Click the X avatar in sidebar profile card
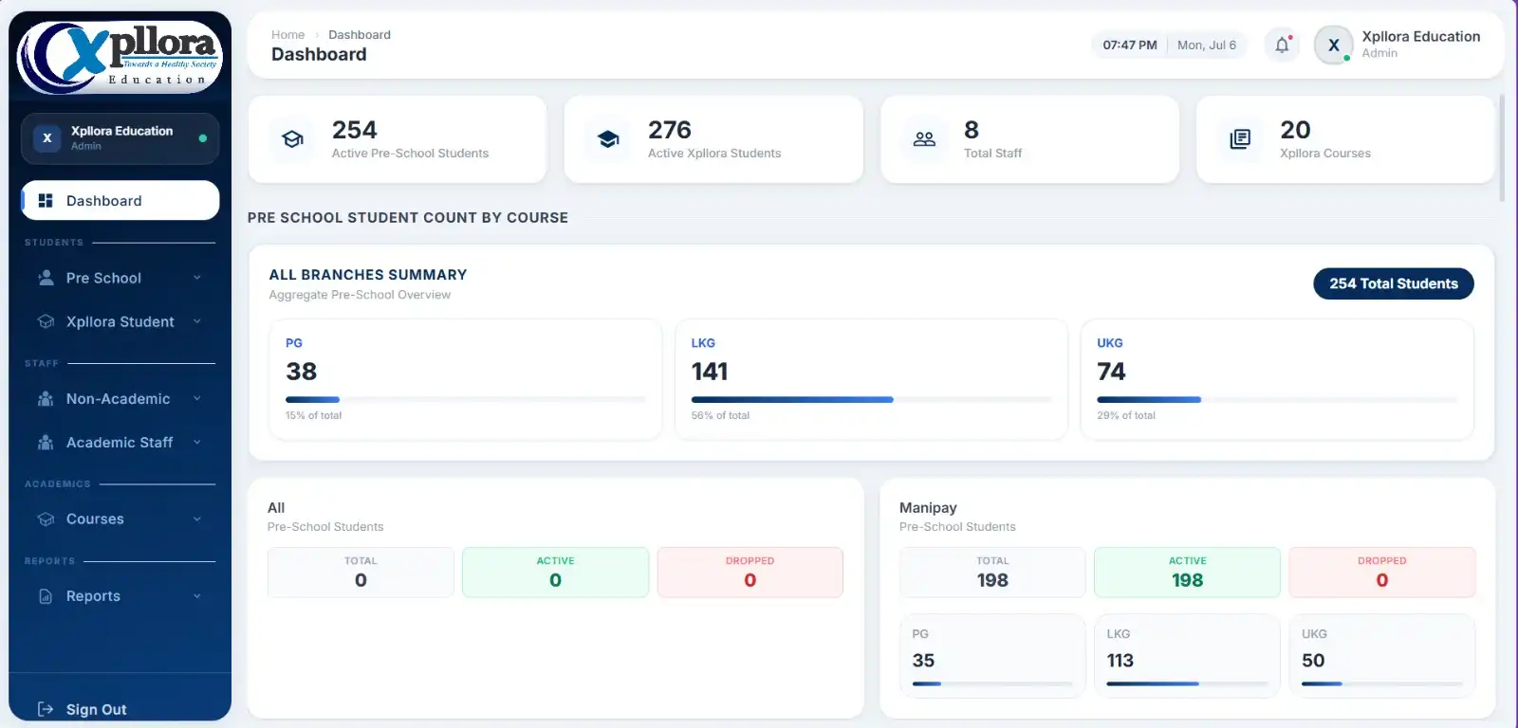 (46, 138)
